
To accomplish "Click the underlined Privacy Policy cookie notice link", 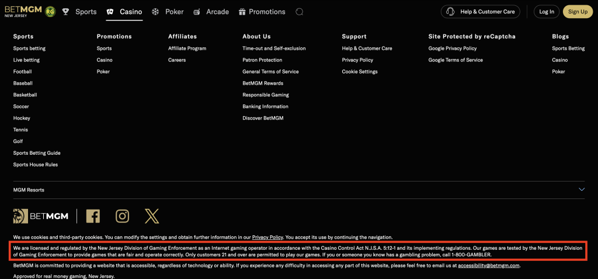I will pyautogui.click(x=267, y=237).
